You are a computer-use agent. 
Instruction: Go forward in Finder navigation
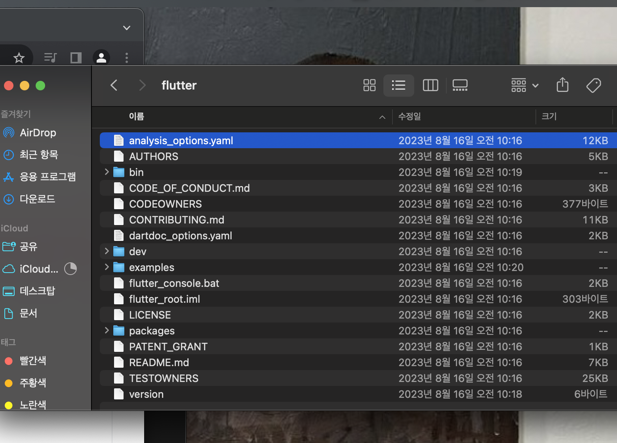pyautogui.click(x=142, y=85)
